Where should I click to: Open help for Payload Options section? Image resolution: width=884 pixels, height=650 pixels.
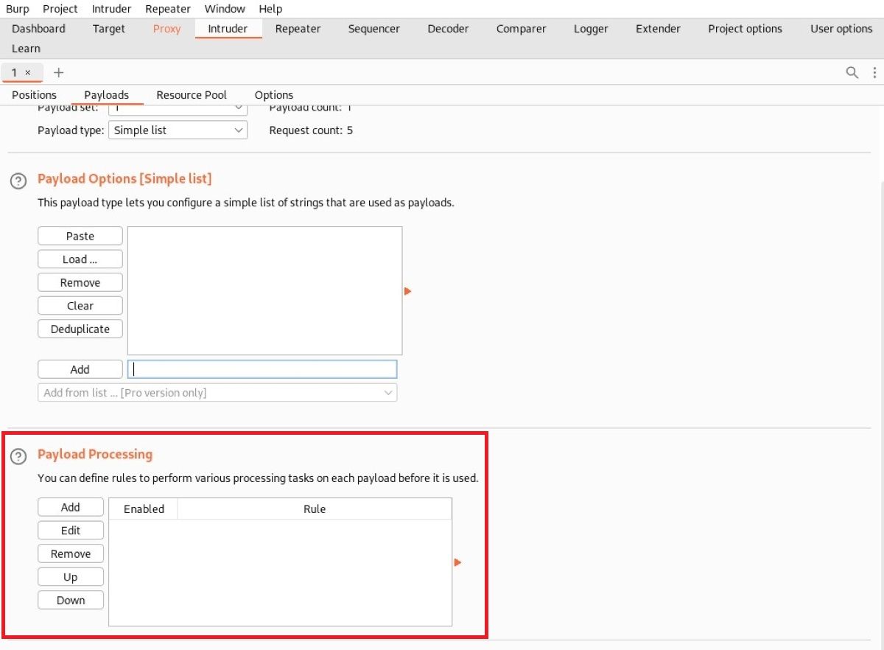tap(19, 181)
